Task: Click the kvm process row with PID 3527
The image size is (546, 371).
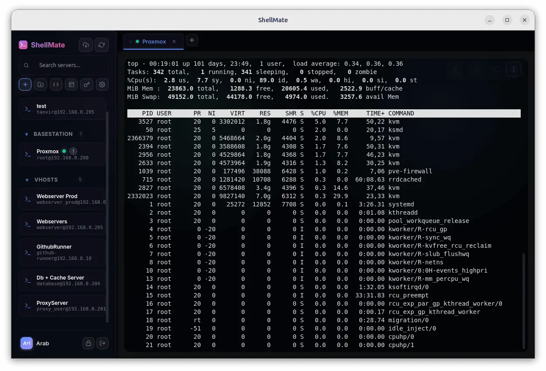Action: (x=324, y=121)
